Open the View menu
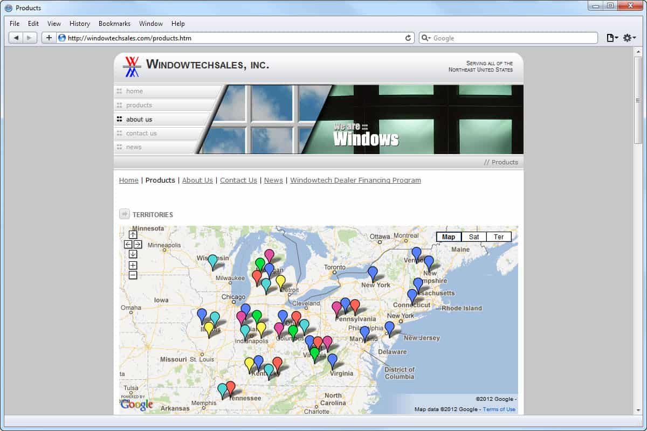Screen dimensions: 647x431 (54, 24)
